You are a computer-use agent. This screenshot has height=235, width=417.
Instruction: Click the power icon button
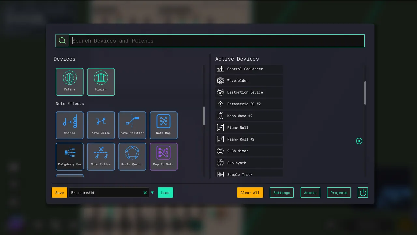pos(363,193)
